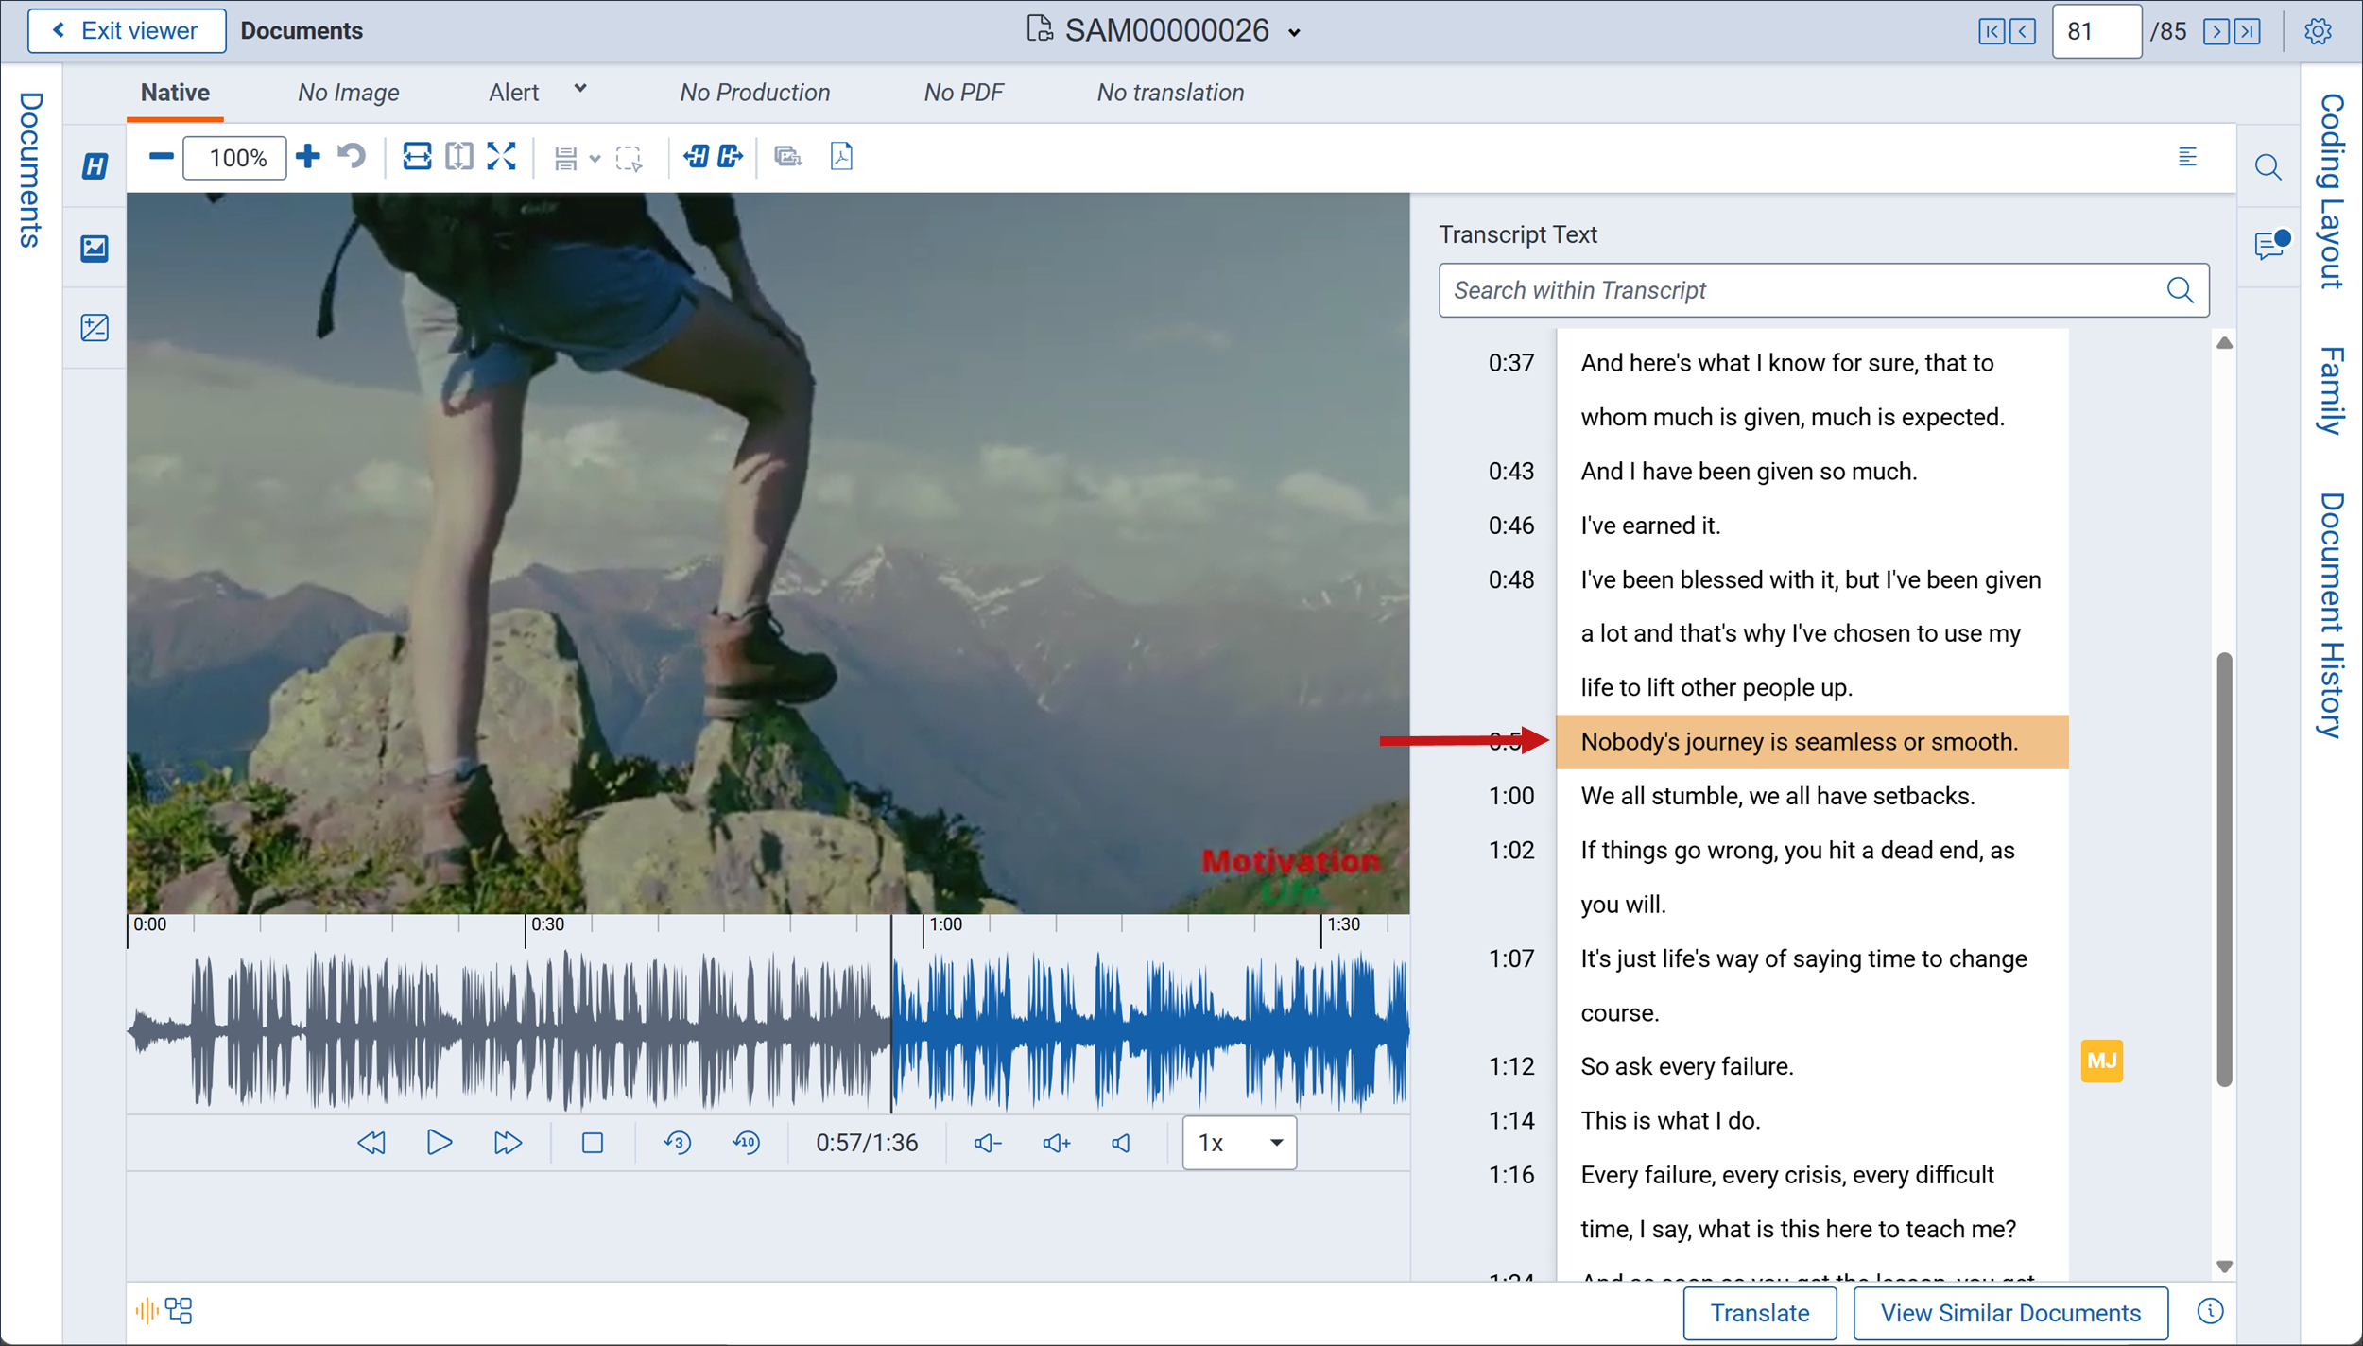Viewport: 2363px width, 1346px height.
Task: Expand the SAM00000026 document dropdown
Action: pos(1295,33)
